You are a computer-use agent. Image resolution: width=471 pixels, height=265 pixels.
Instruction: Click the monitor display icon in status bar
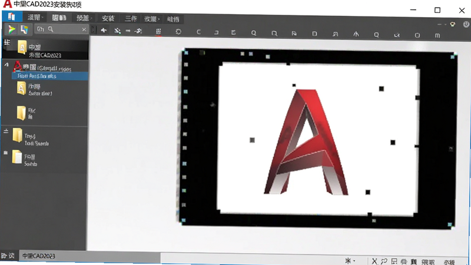click(394, 261)
